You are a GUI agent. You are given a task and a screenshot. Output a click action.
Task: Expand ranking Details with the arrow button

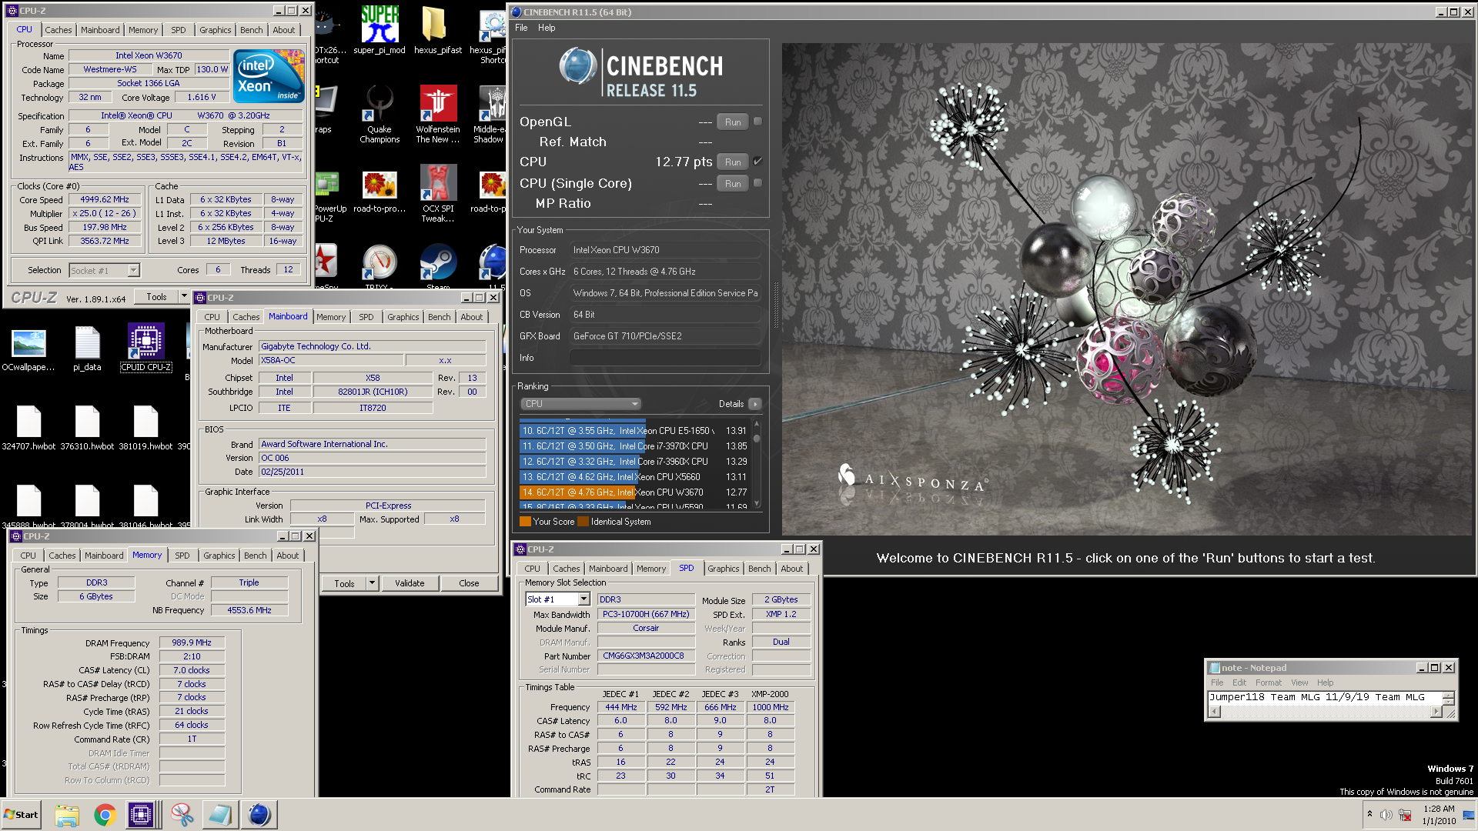click(754, 404)
